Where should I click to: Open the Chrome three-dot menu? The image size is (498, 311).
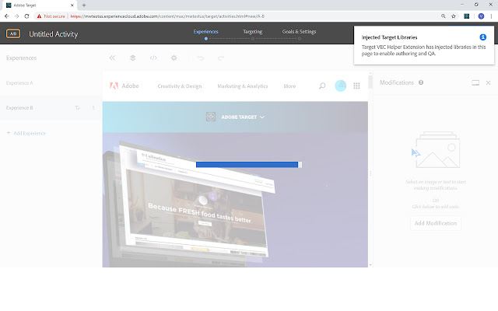tap(491, 16)
